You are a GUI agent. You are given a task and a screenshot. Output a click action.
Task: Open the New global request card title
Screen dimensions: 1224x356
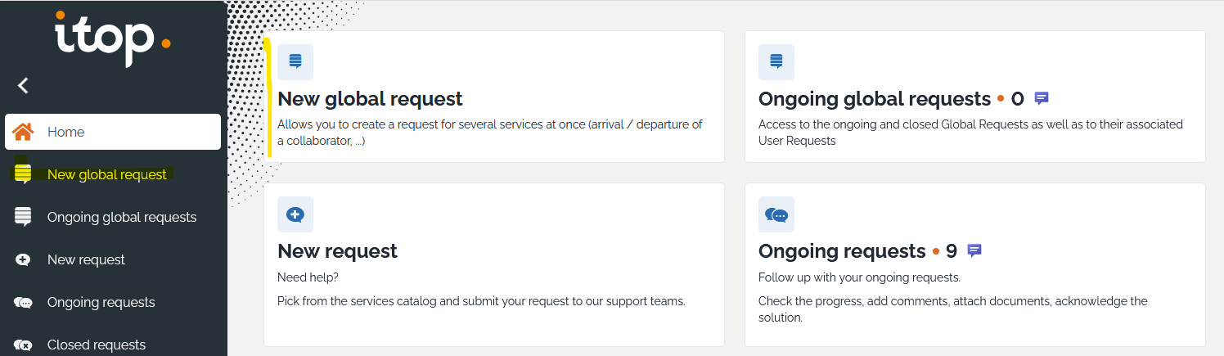[370, 99]
